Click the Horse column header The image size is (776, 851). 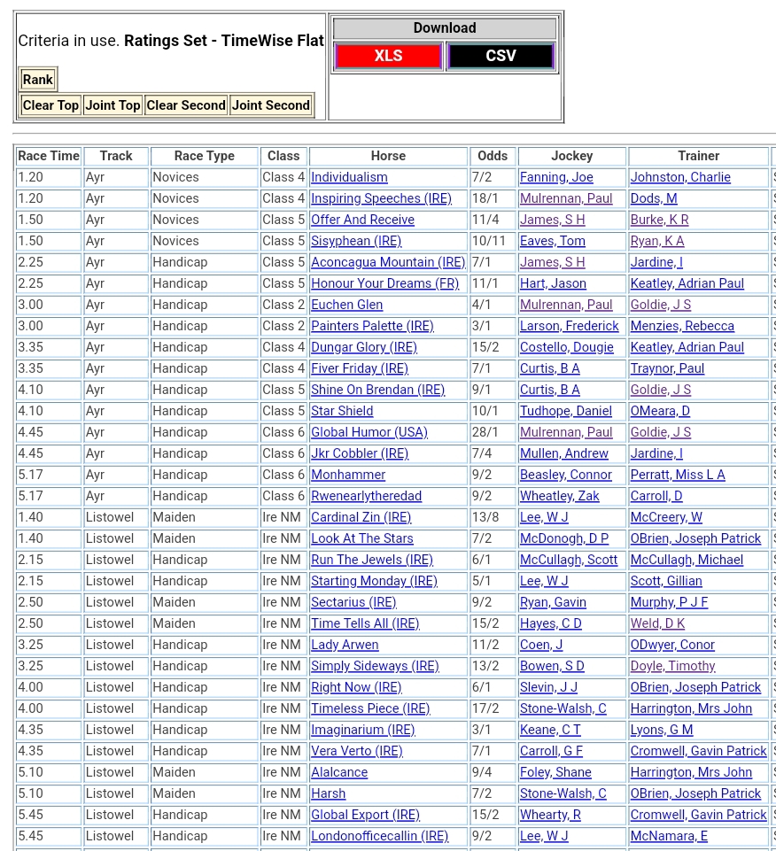point(388,156)
